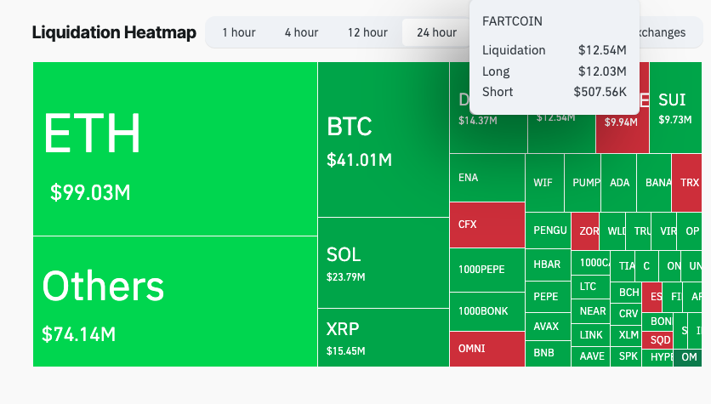Click the red CFX tile
The width and height of the screenshot is (711, 404).
coord(486,225)
